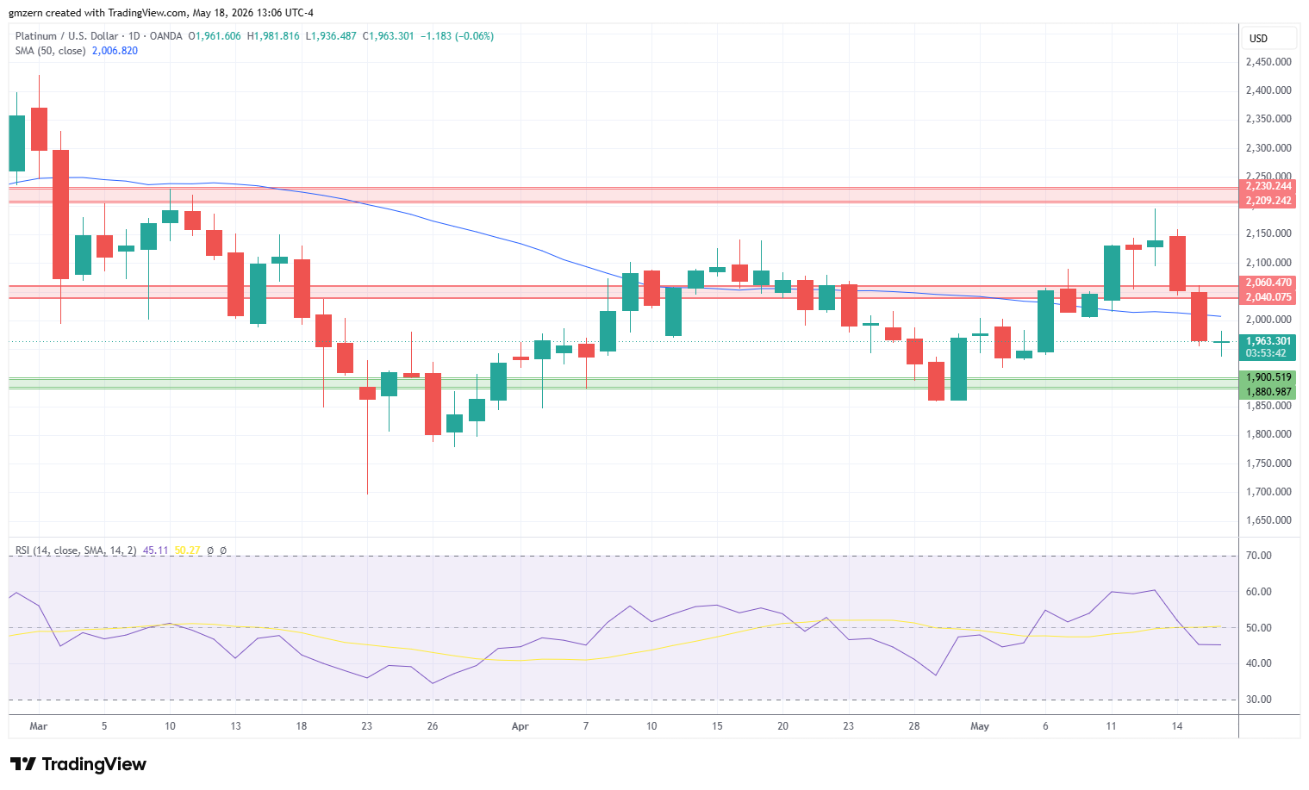
Task: Open the USD currency selector
Action: [x=1268, y=38]
